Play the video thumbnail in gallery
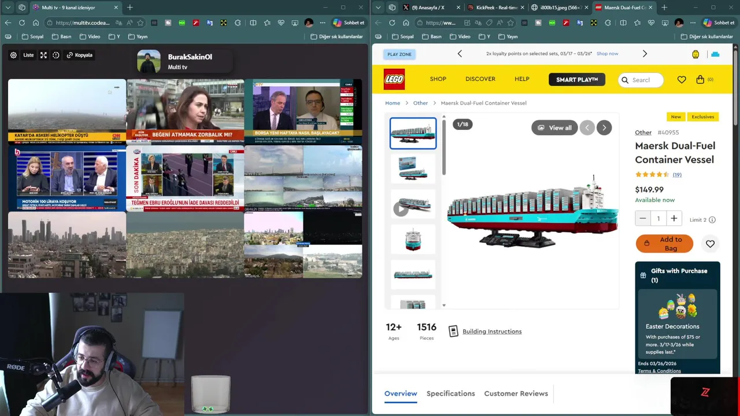This screenshot has width=740, height=416. 413,203
